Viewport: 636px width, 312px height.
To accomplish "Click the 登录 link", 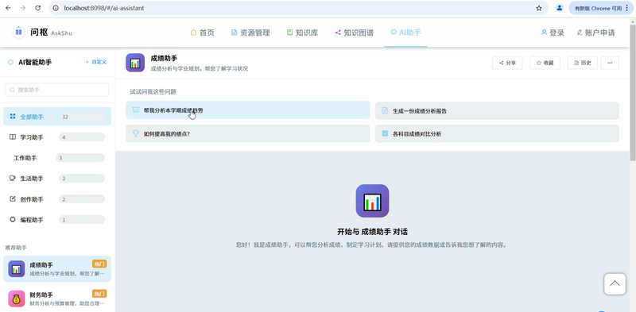I will [553, 33].
